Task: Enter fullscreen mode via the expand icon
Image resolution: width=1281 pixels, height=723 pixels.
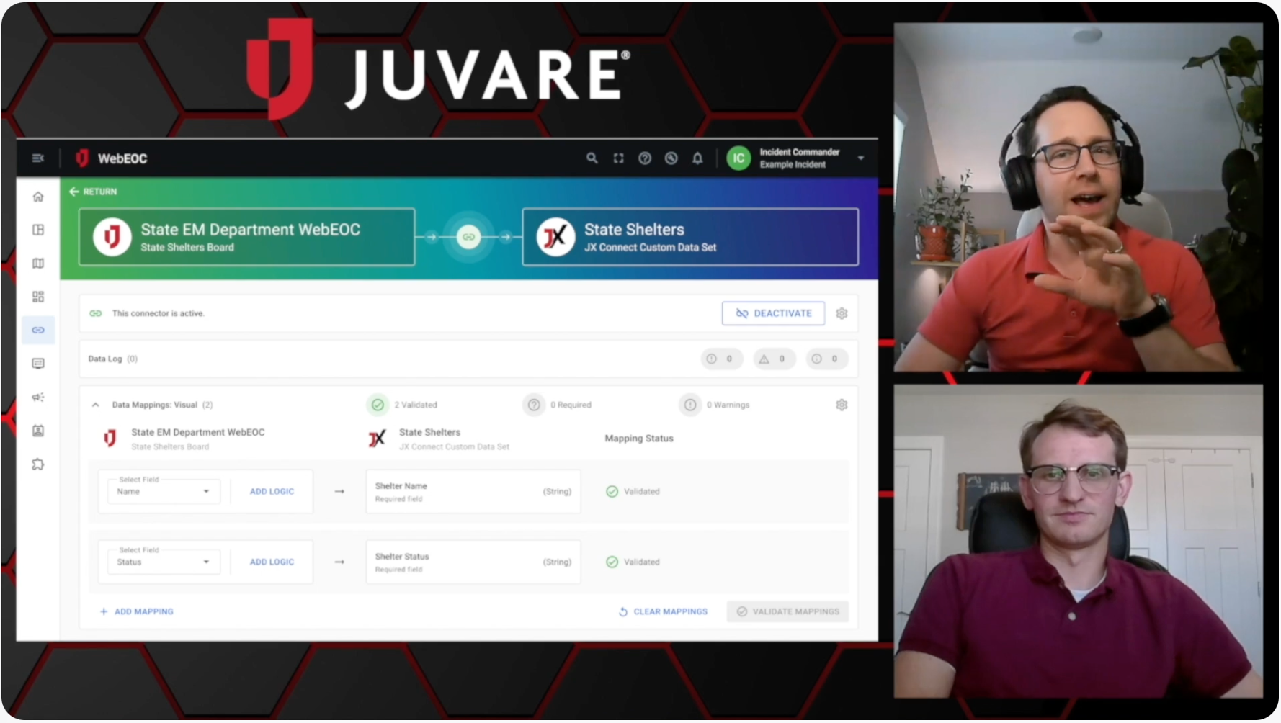Action: (x=618, y=158)
